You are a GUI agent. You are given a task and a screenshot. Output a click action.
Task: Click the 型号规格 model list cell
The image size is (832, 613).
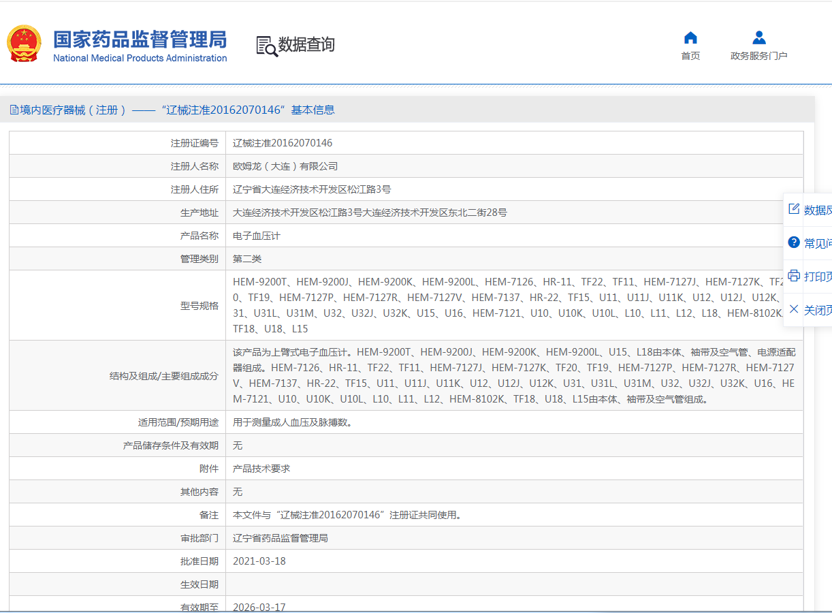click(x=514, y=305)
